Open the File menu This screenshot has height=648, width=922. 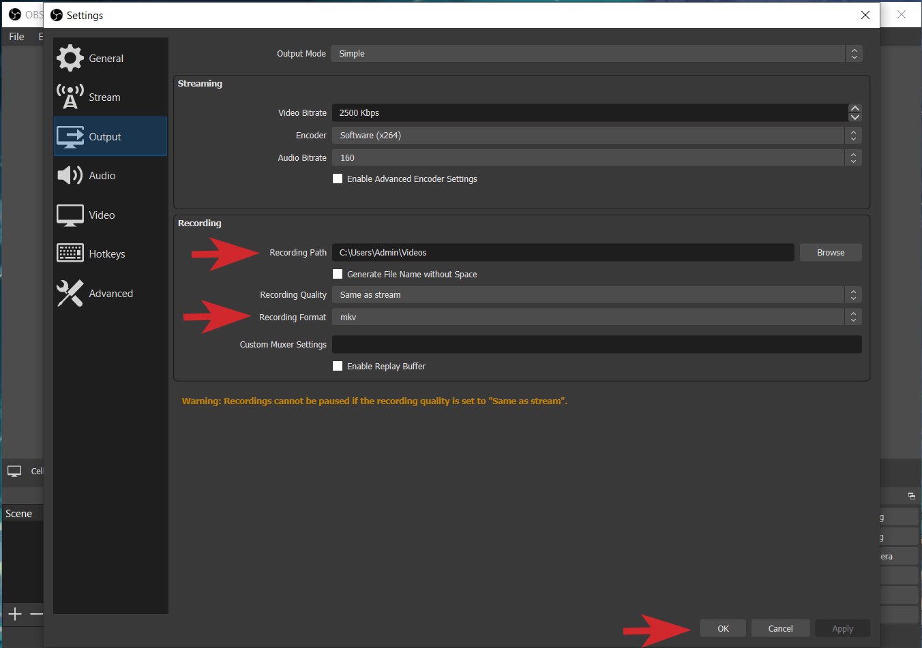pyautogui.click(x=16, y=37)
